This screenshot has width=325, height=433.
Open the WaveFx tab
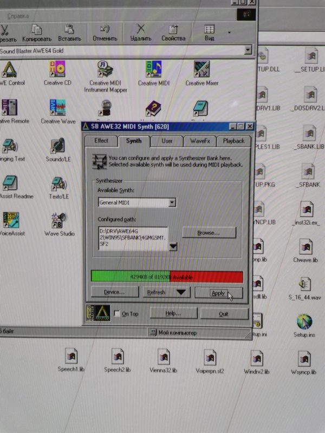pyautogui.click(x=200, y=141)
